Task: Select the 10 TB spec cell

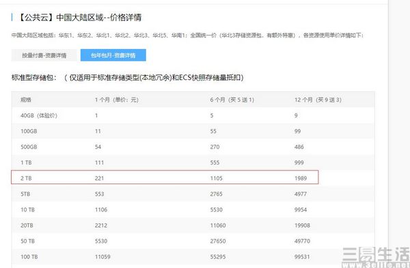Action: coord(28,209)
